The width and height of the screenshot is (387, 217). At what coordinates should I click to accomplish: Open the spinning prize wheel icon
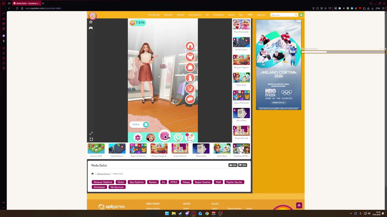point(178,137)
